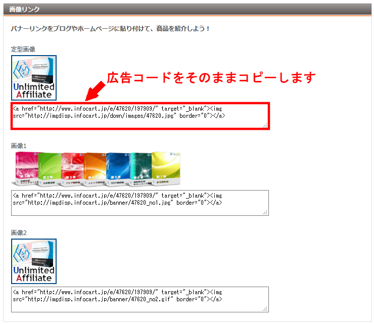The height and width of the screenshot is (324, 374).
Task: Click the 画像2 label
Action: coord(19,233)
